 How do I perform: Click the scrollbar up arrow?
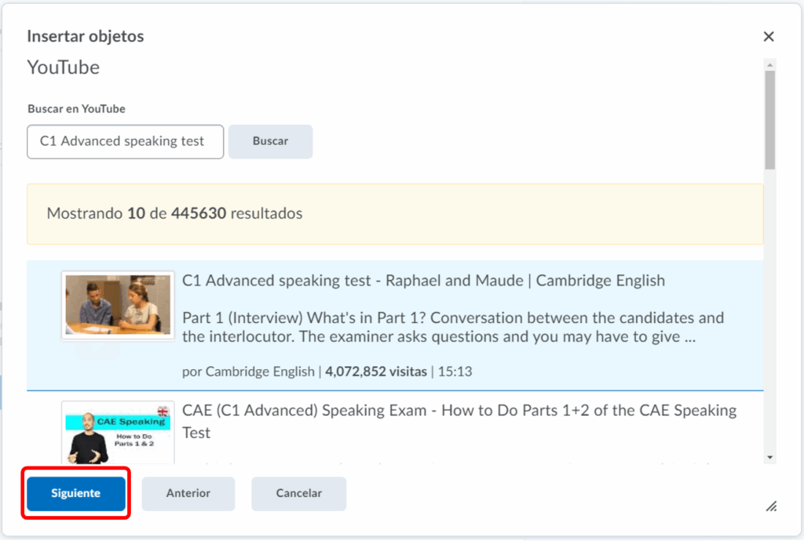770,65
